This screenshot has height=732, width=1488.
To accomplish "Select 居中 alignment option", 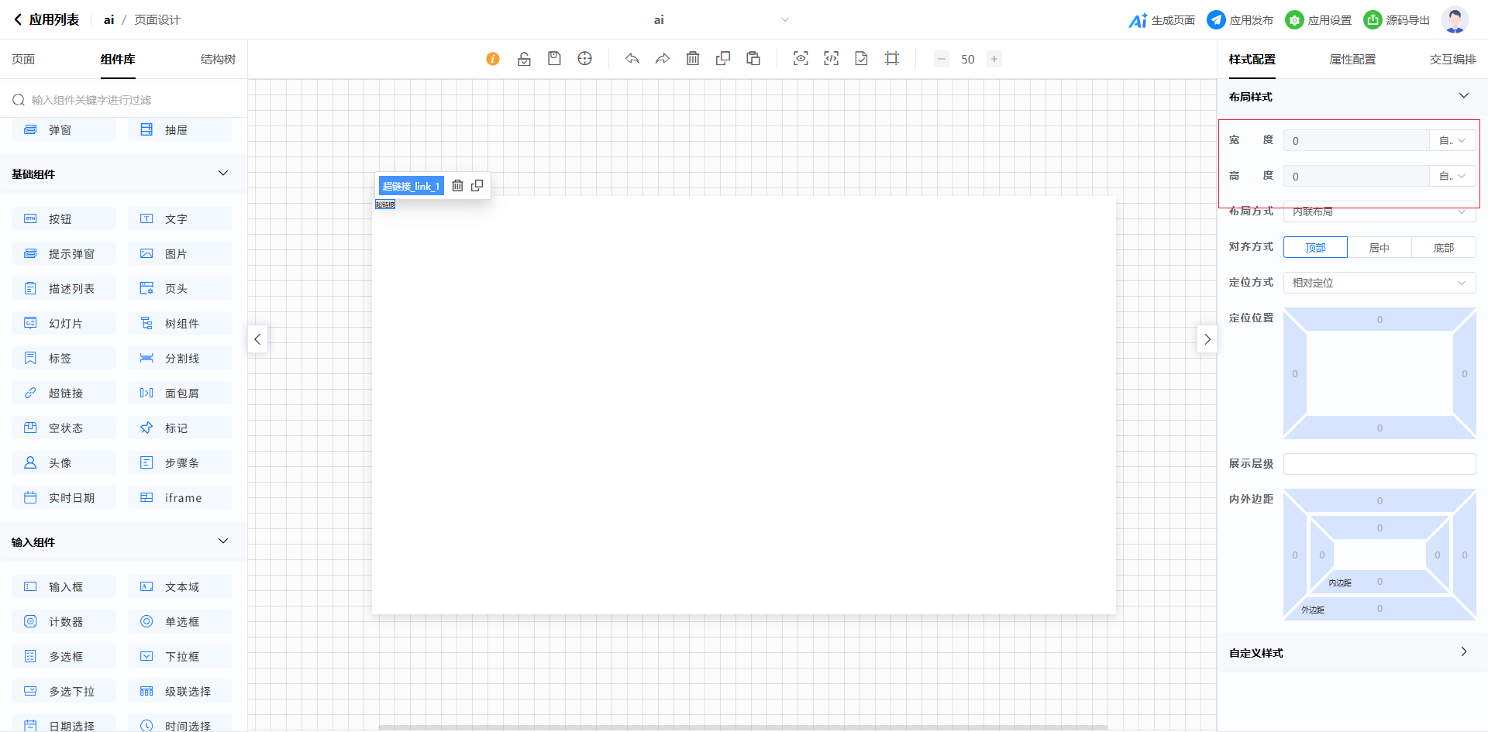I will point(1379,248).
